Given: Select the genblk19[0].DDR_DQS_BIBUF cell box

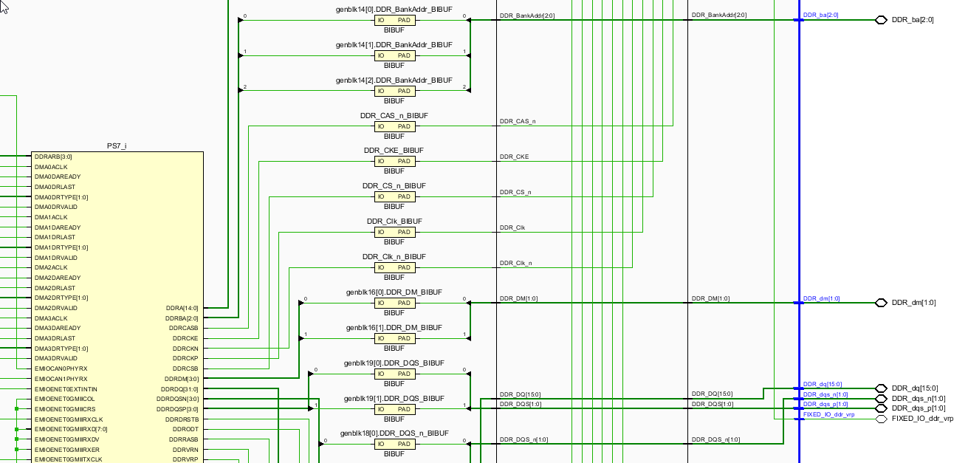Looking at the screenshot, I should [394, 374].
